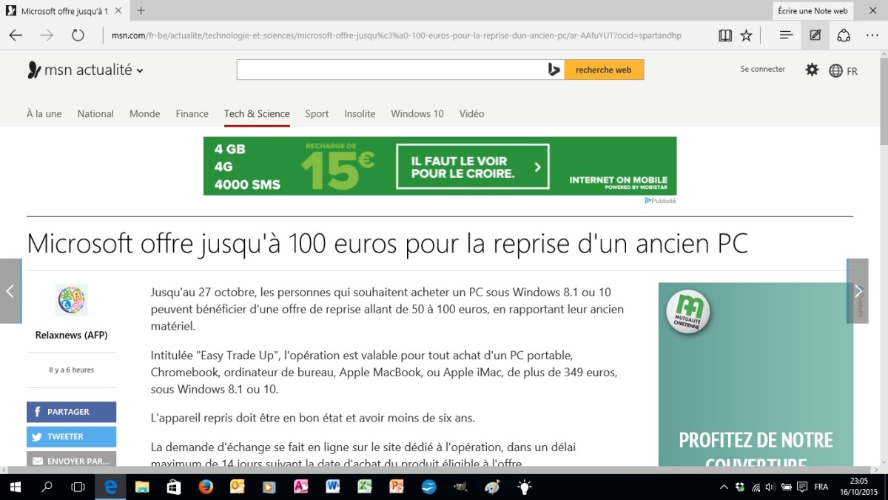Open msn settings gear

pyautogui.click(x=813, y=70)
